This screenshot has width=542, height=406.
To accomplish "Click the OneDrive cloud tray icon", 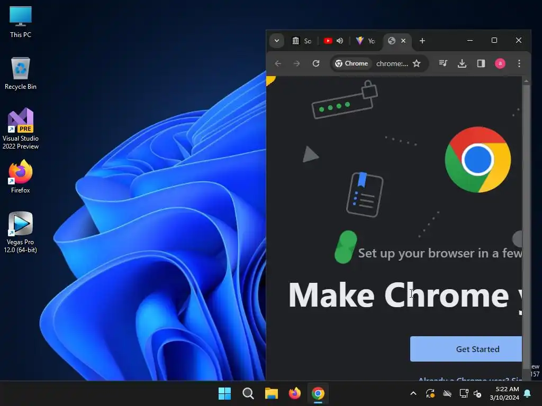I will click(x=447, y=393).
